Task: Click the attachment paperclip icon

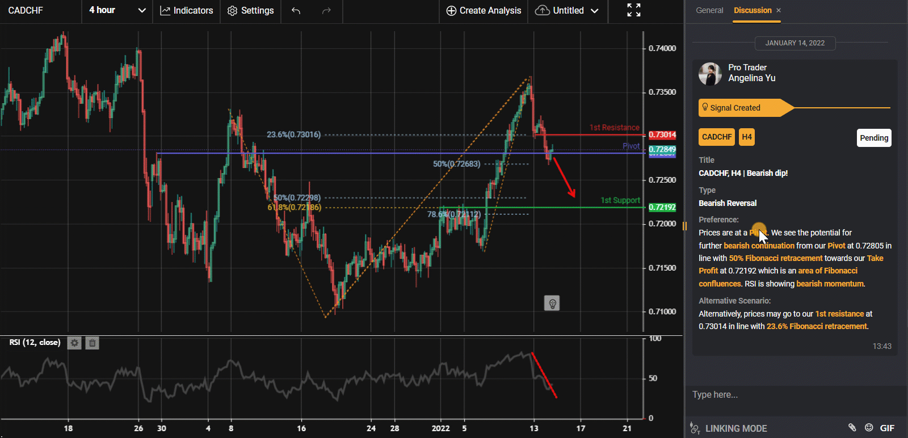Action: 852,428
